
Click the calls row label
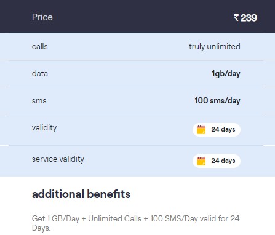(40, 47)
